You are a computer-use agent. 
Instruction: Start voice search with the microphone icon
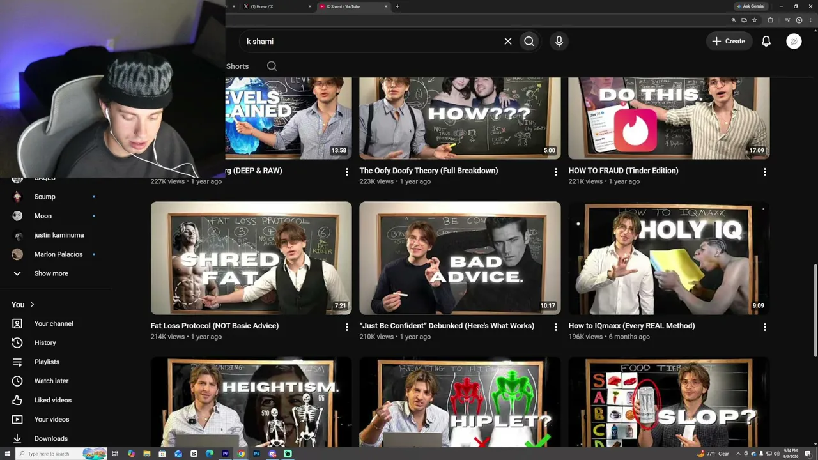[x=559, y=42]
